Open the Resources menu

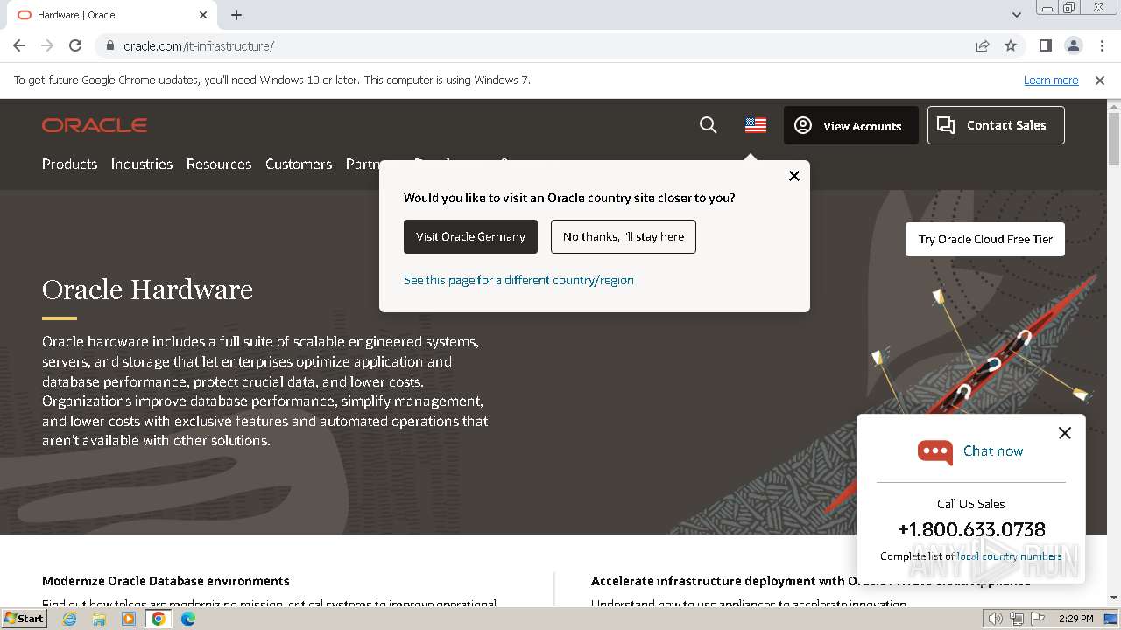(219, 164)
